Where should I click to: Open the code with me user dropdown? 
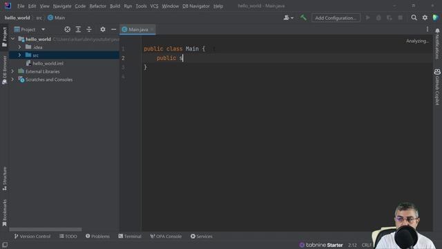[288, 18]
